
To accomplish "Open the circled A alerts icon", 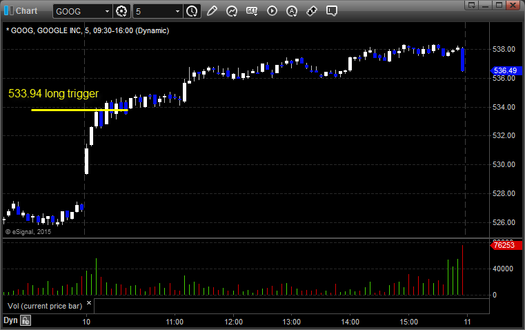I will (x=292, y=11).
